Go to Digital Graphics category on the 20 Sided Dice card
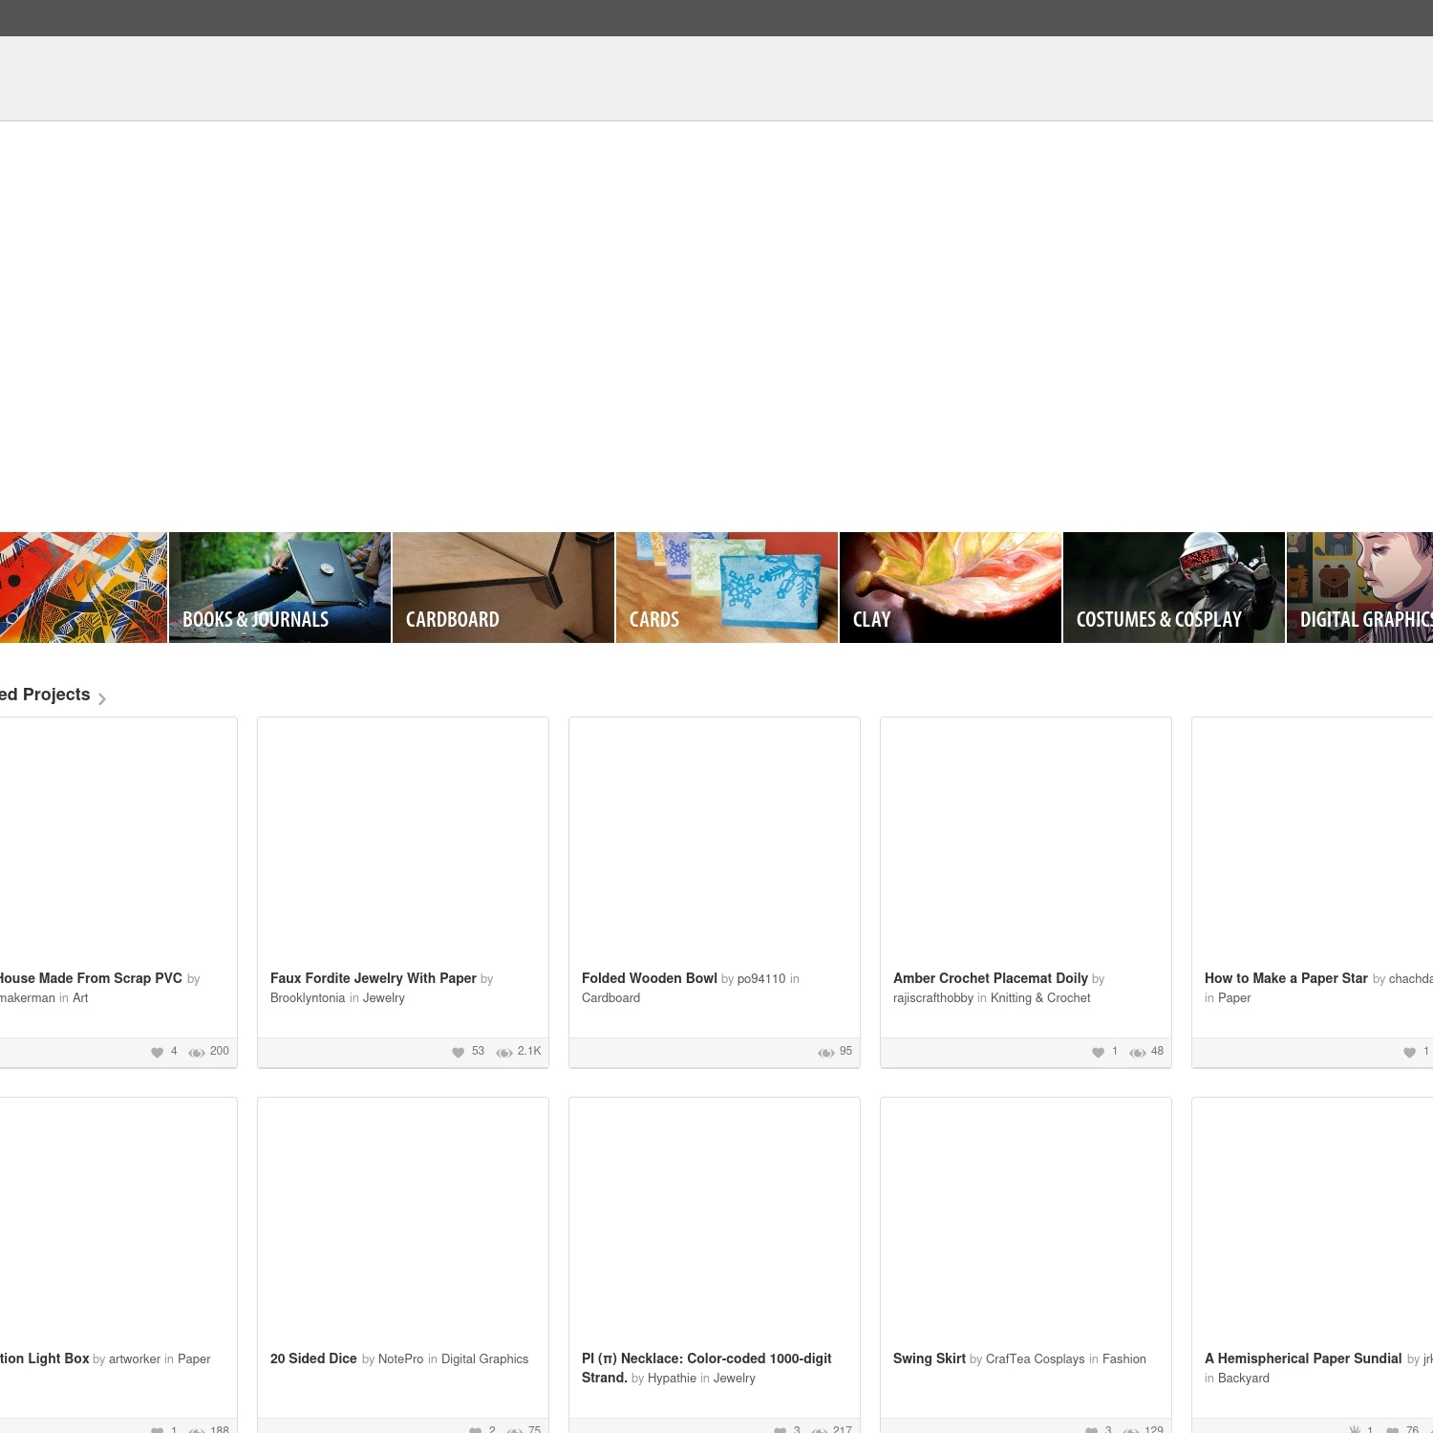This screenshot has width=1433, height=1433. pos(484,1359)
